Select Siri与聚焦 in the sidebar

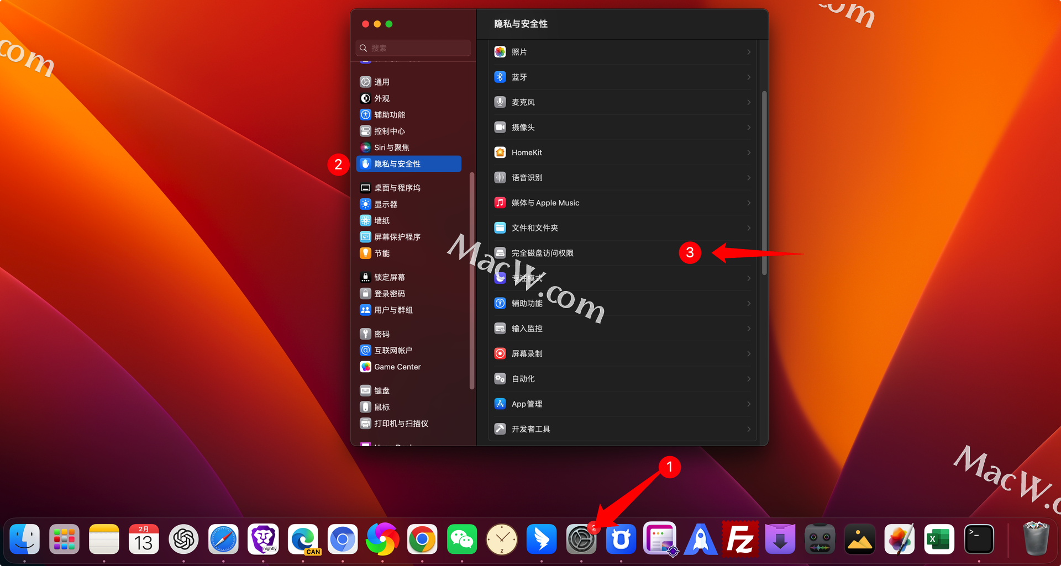point(409,147)
